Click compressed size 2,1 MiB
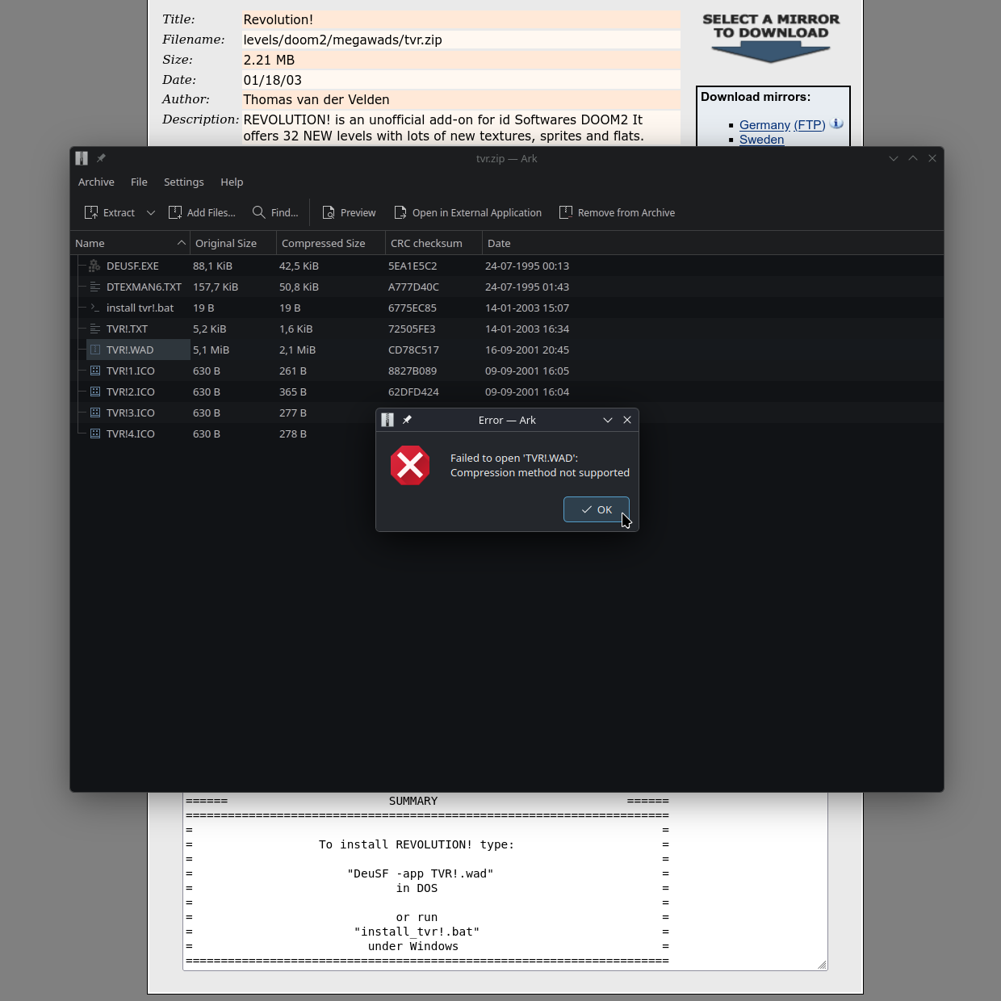Image resolution: width=1001 pixels, height=1001 pixels. point(297,350)
